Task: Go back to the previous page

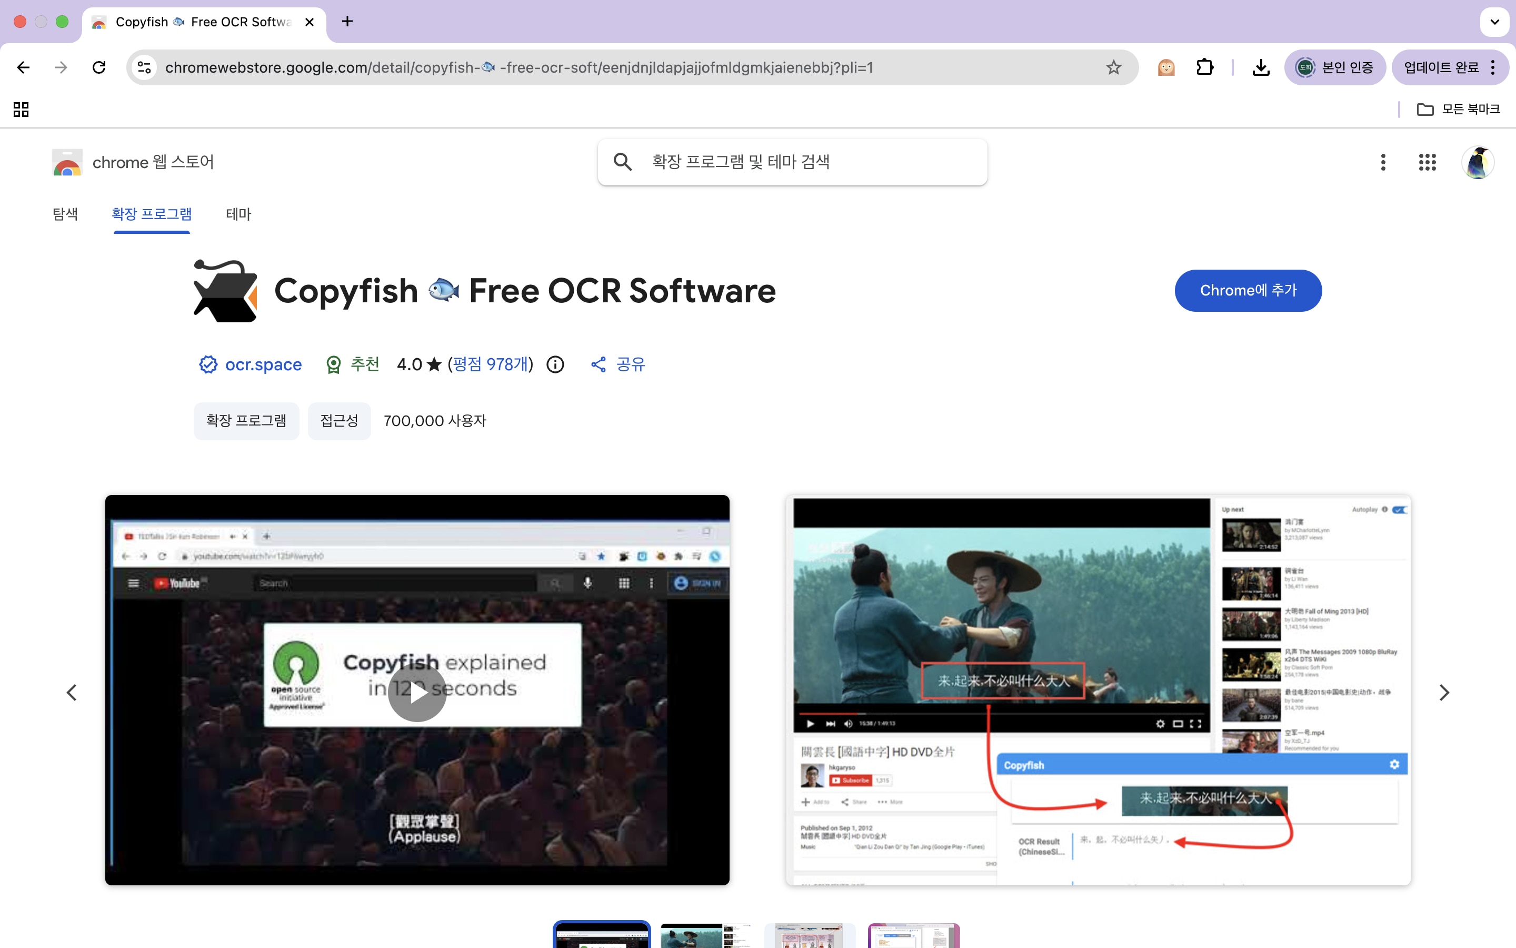Action: coord(23,67)
